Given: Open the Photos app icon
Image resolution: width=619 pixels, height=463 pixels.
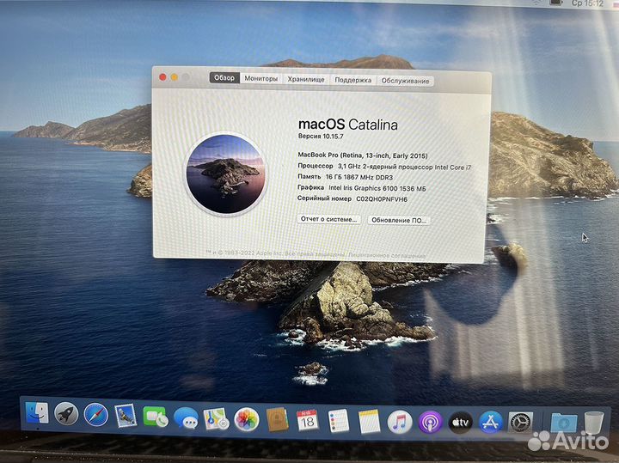Looking at the screenshot, I should (247, 419).
